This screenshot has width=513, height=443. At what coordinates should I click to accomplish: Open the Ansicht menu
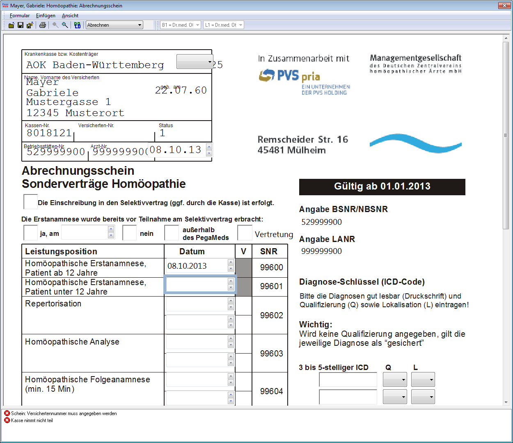coord(70,16)
